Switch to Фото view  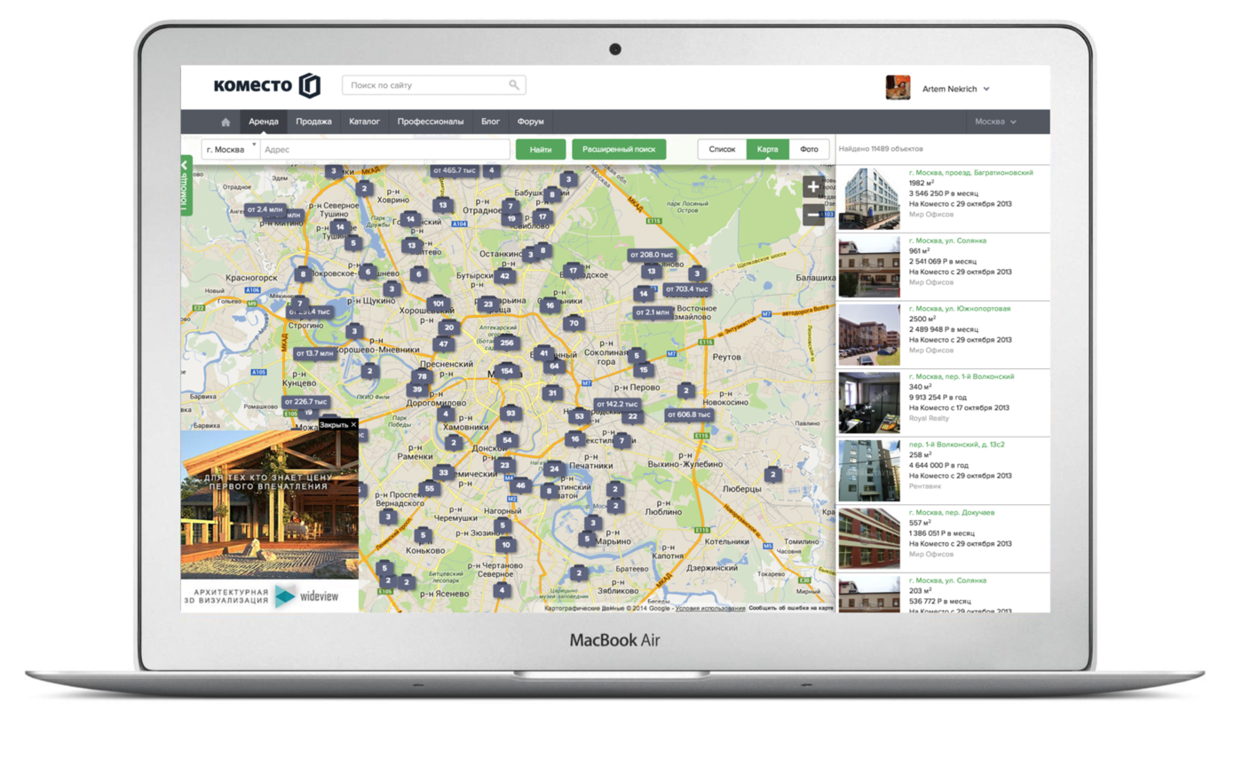(809, 149)
